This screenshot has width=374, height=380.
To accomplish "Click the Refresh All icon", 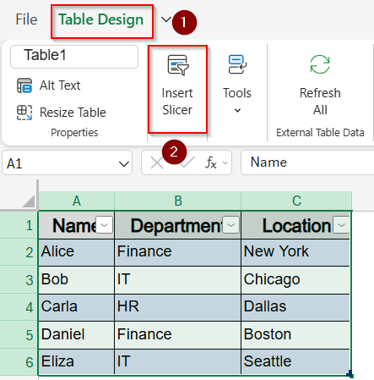I will [320, 64].
